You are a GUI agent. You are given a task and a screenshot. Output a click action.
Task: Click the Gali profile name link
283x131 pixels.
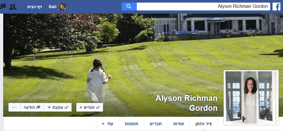pos(52,7)
